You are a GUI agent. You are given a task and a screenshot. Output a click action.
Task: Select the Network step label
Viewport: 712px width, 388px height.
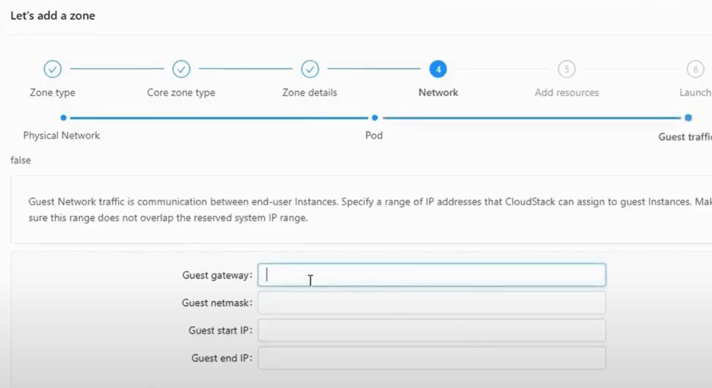coord(438,93)
